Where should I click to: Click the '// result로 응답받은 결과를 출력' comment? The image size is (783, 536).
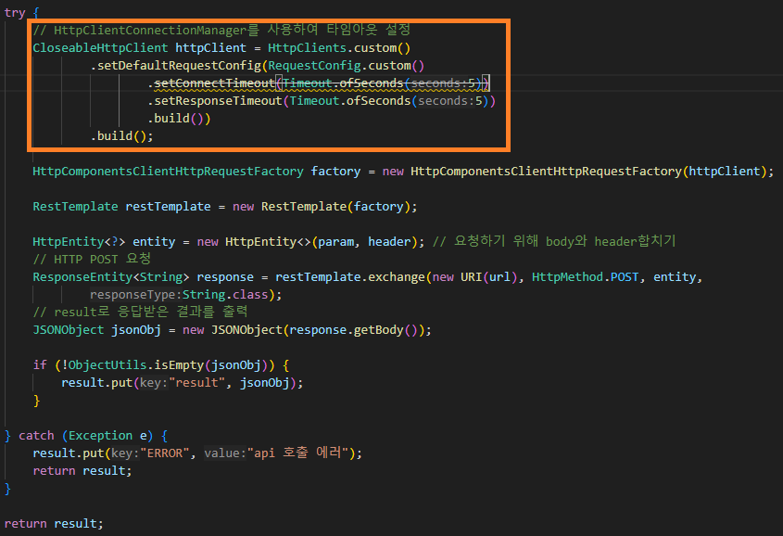click(140, 312)
